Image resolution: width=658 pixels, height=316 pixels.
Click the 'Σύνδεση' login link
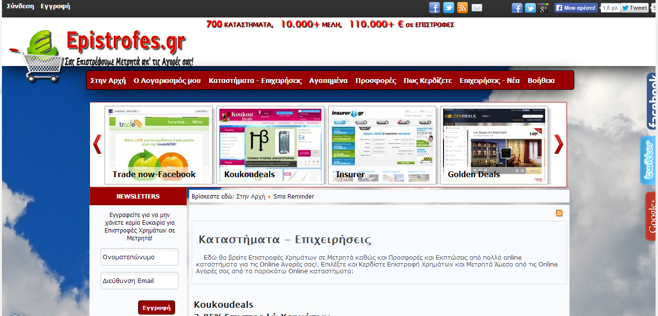(20, 7)
